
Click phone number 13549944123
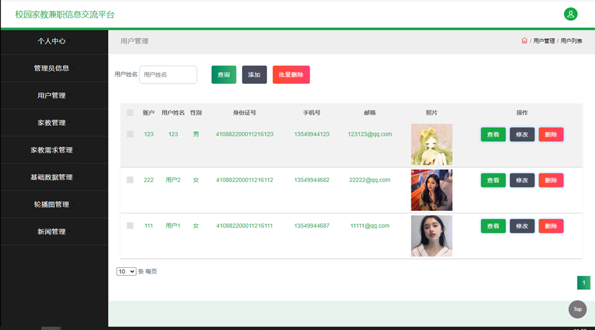[312, 134]
